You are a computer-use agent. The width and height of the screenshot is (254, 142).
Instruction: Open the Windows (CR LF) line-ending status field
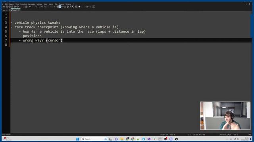tap(225, 135)
